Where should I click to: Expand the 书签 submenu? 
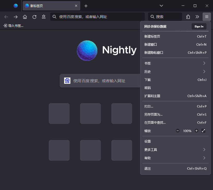[x=175, y=63]
